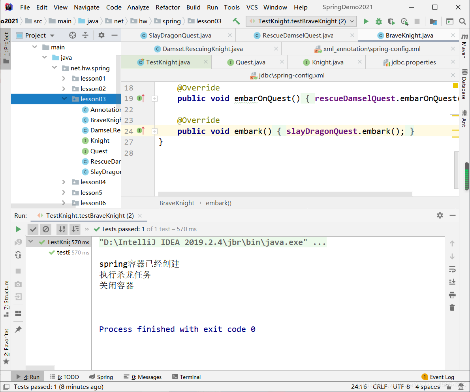Open the profiler run icon
Image resolution: width=470 pixels, height=392 pixels.
pyautogui.click(x=404, y=21)
